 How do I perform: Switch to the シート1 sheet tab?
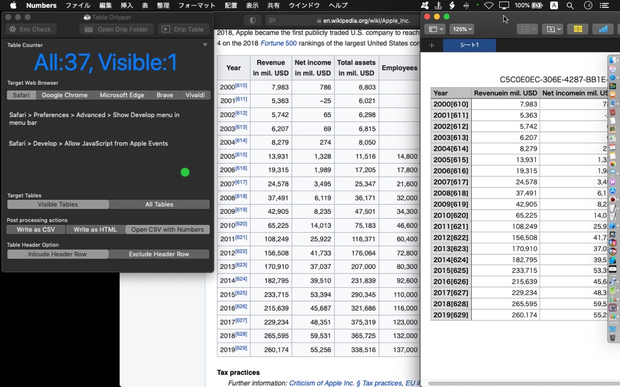click(469, 45)
